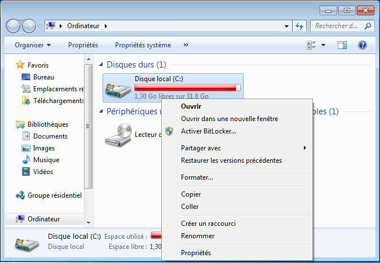Click the Téléchargements folder icon
This screenshot has height=263, width=380.
[26, 100]
